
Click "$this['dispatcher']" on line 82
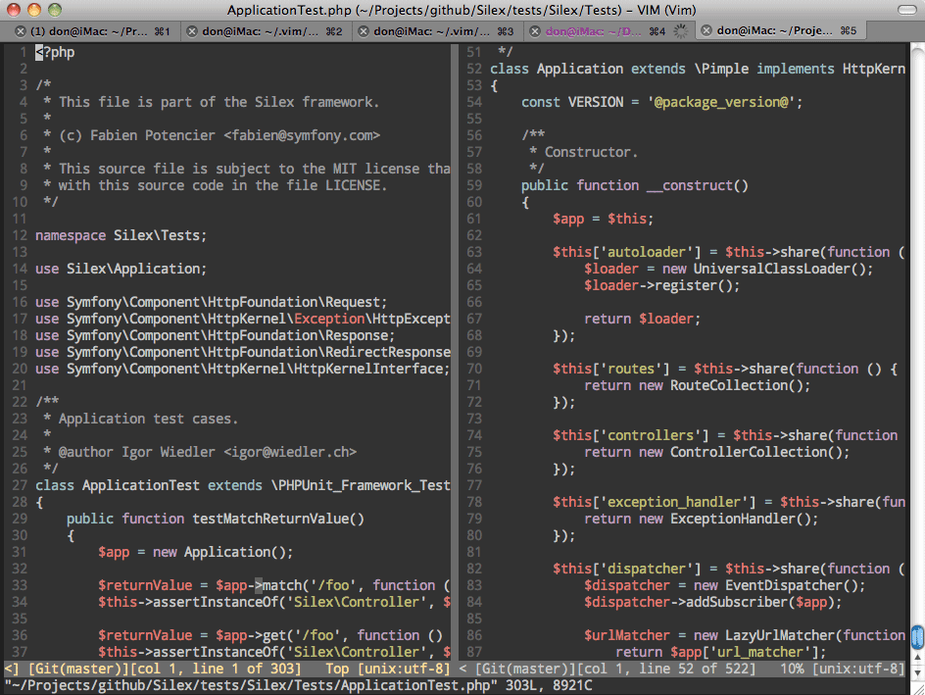tap(626, 570)
